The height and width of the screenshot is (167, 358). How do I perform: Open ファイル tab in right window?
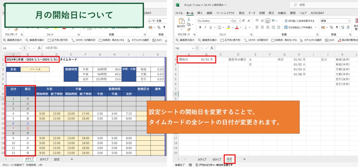(179, 13)
